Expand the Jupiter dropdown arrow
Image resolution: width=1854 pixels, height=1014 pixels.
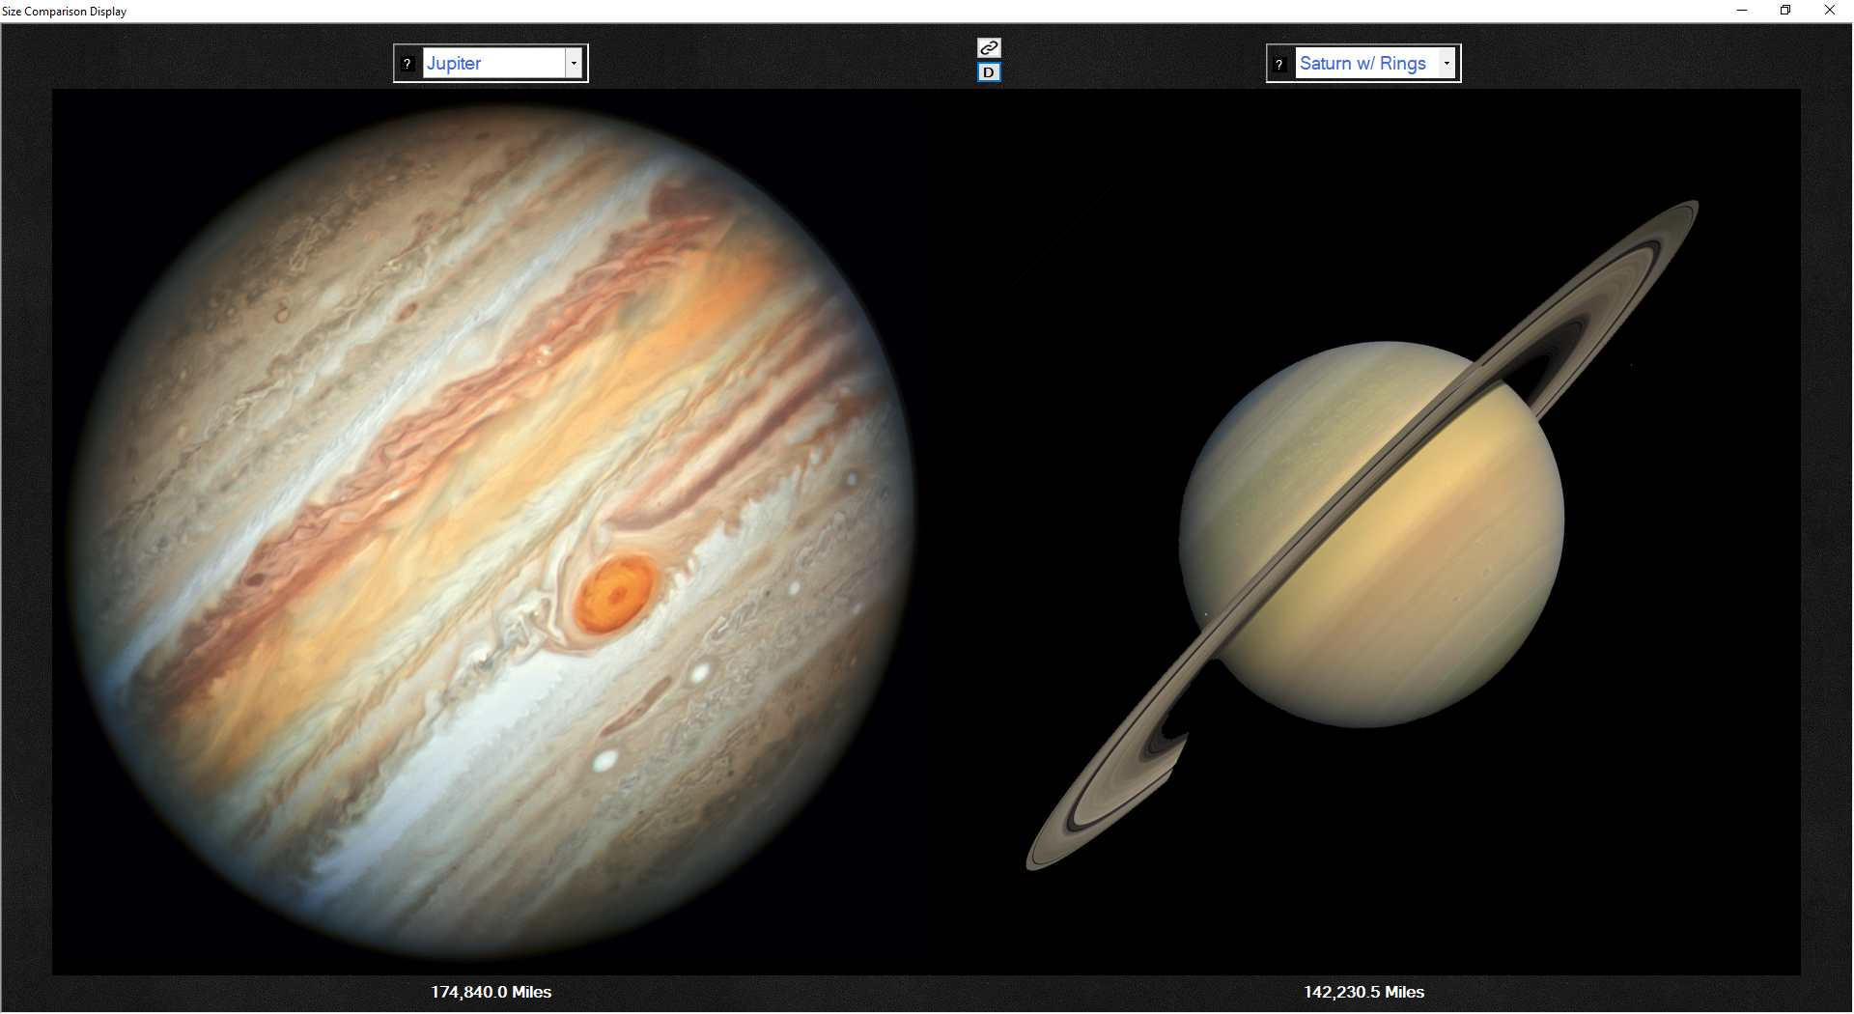tap(574, 64)
